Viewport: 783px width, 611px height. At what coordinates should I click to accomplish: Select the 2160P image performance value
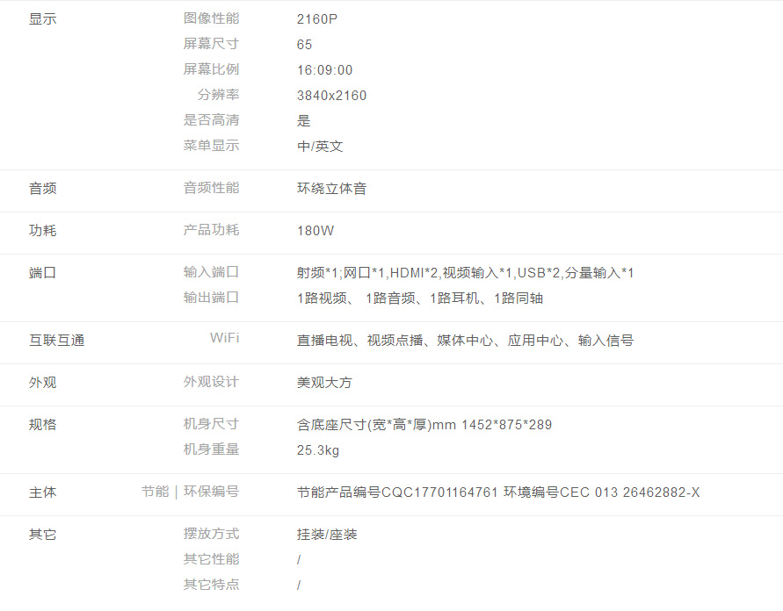[317, 19]
